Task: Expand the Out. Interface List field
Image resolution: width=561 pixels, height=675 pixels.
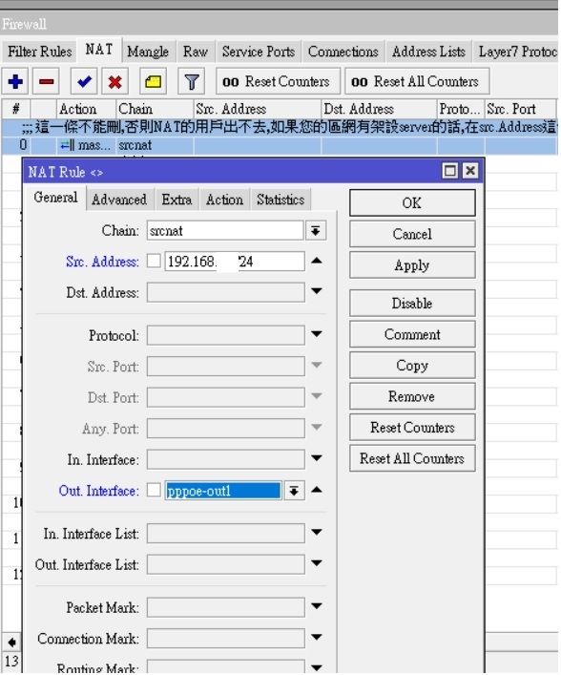Action: (317, 563)
